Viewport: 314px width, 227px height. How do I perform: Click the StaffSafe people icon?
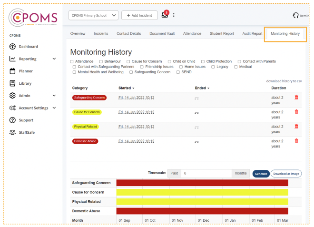[12, 132]
